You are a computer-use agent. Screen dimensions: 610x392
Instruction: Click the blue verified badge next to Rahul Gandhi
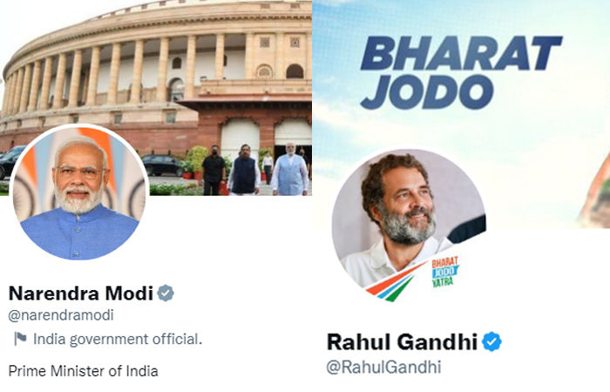point(491,341)
